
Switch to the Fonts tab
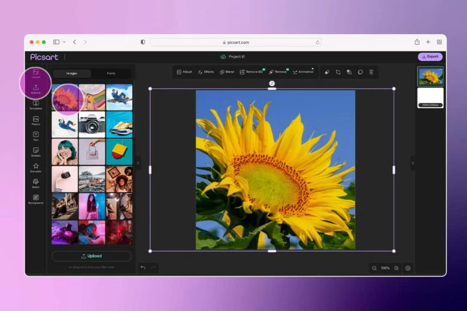pyautogui.click(x=111, y=73)
